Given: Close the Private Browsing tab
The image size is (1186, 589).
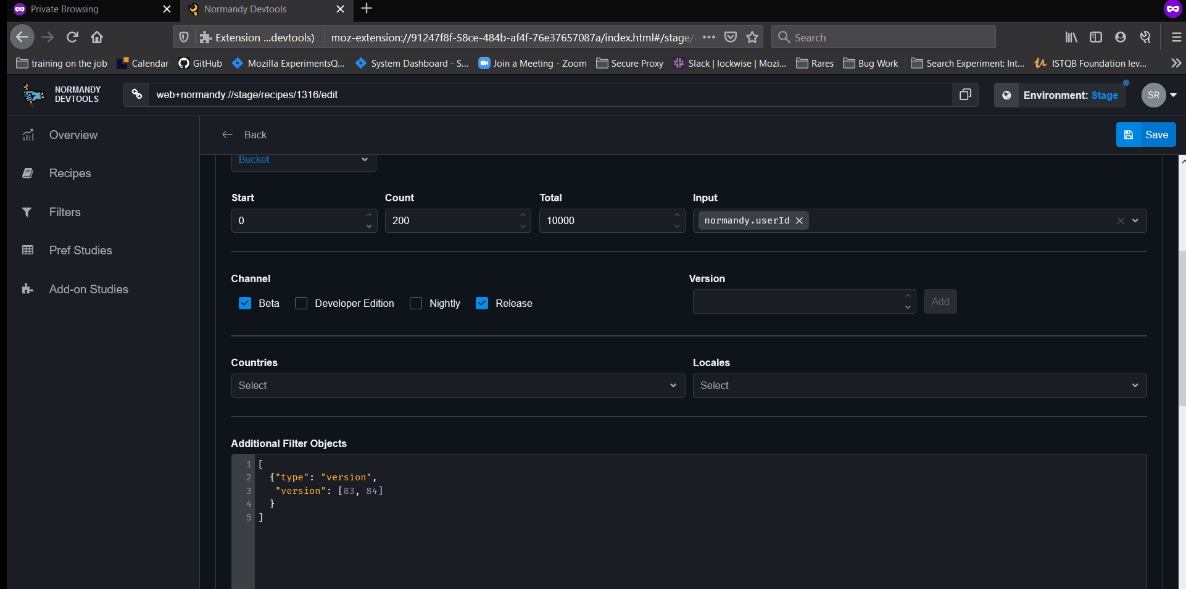Looking at the screenshot, I should tap(167, 9).
